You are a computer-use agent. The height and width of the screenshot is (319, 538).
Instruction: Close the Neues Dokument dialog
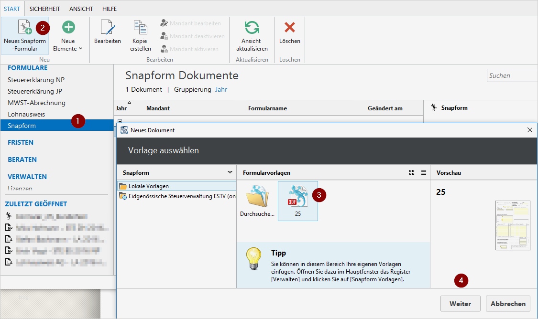pos(530,130)
